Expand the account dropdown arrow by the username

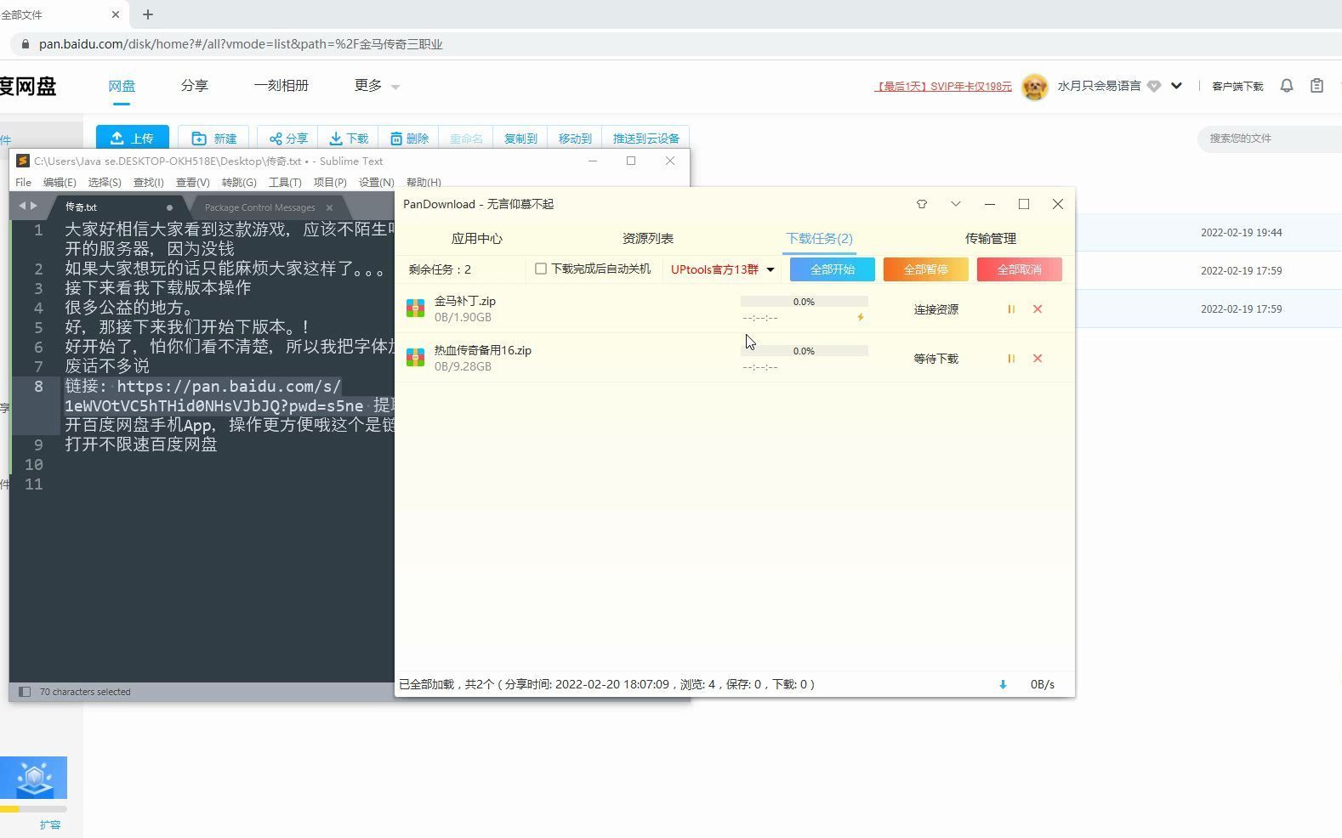point(1176,86)
